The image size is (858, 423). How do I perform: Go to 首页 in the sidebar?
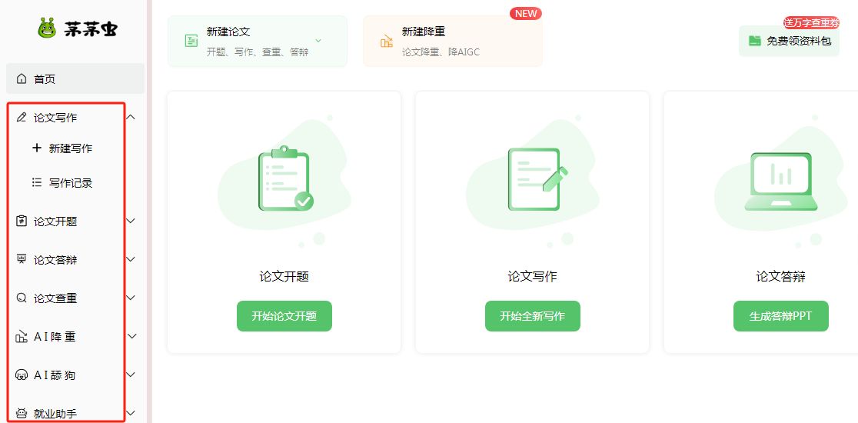tap(75, 78)
